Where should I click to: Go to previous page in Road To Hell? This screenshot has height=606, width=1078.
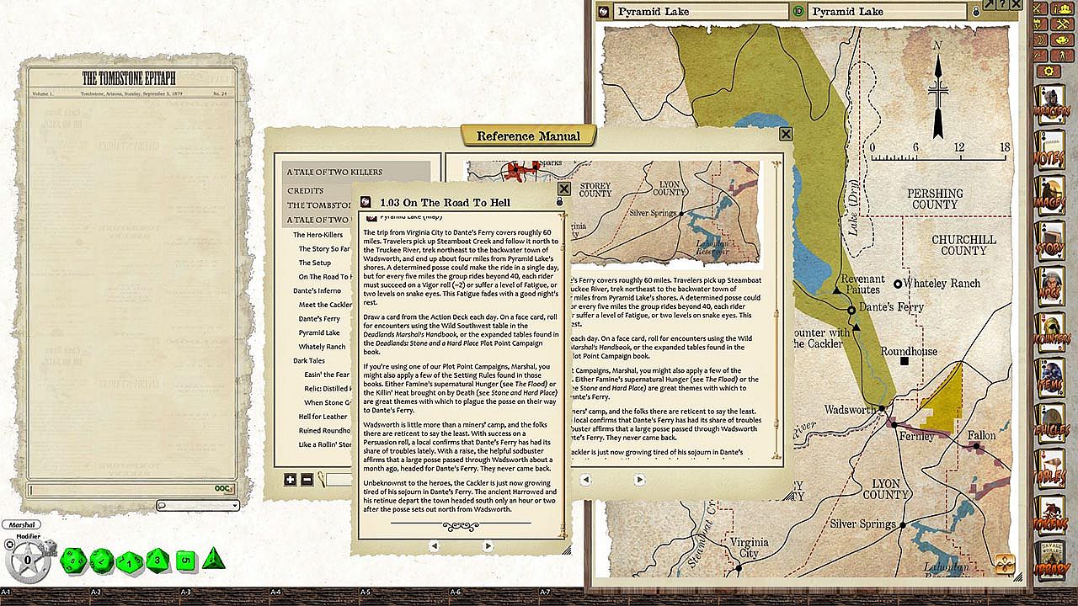[435, 545]
